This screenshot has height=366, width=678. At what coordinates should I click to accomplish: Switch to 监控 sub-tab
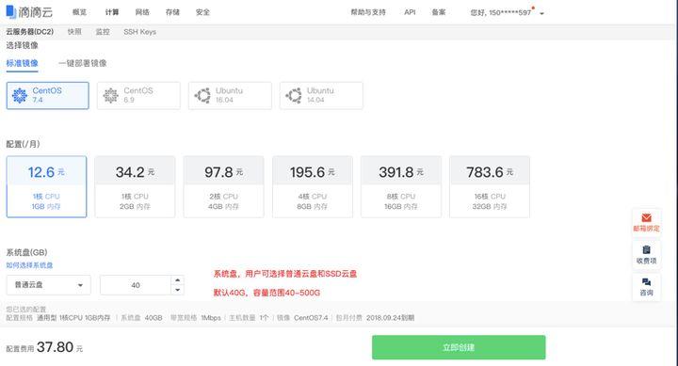pos(103,32)
